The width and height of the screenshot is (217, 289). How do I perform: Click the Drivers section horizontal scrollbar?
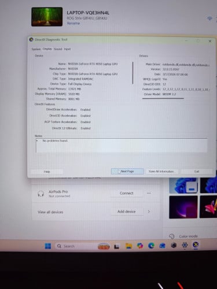pos(163,98)
